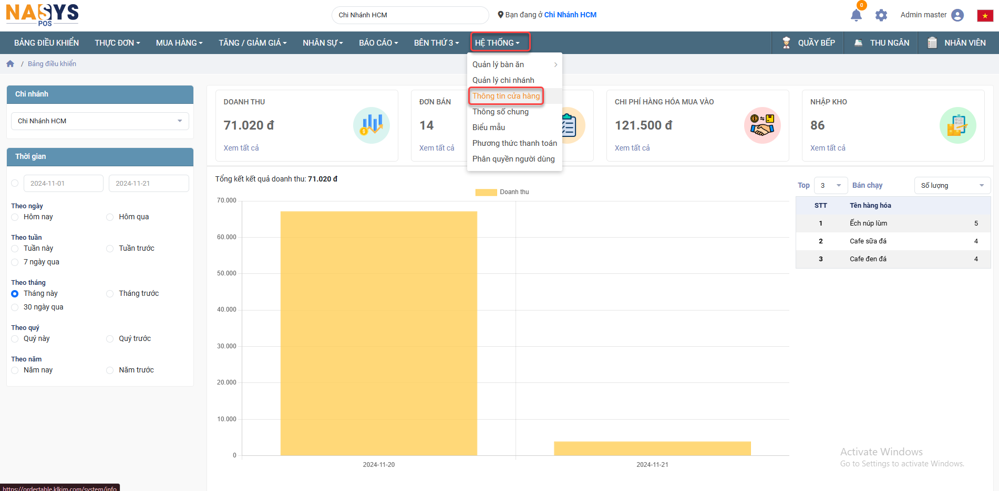
Task: Click Xem tất cả under CHI PHÍ HÀNG HÓA MUA VÀO
Action: point(632,148)
